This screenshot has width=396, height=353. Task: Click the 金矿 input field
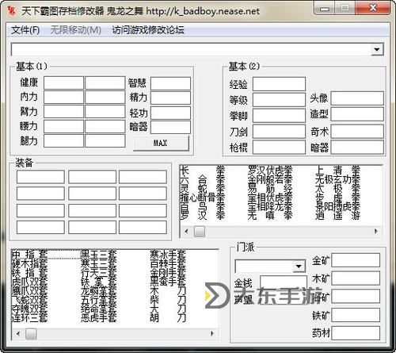pyautogui.click(x=356, y=260)
